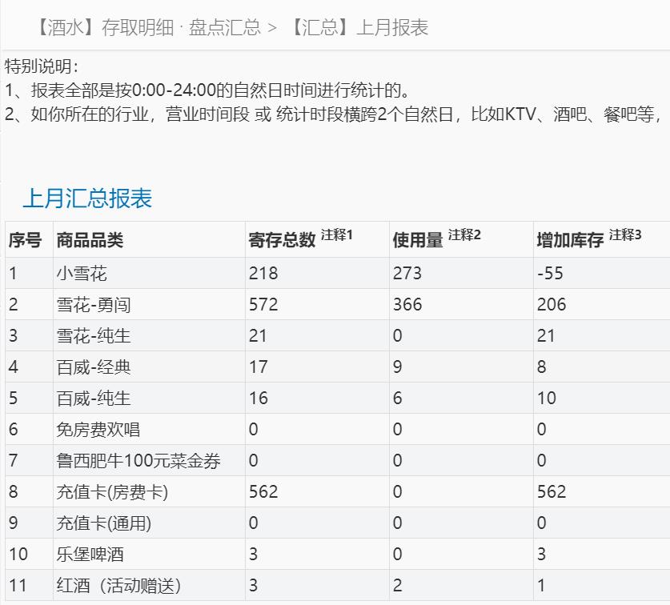The height and width of the screenshot is (605, 670).
Task: Click the usage value 2 for 红酒
Action: (397, 585)
